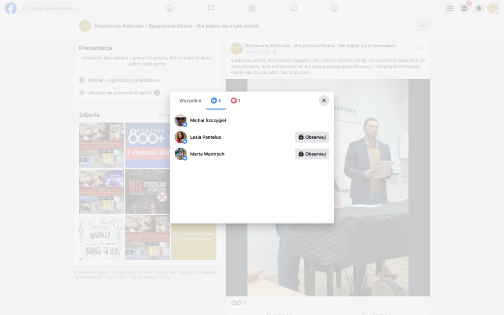This screenshot has width=504, height=315.
Task: Open the Video watch icon
Action: pyautogui.click(x=334, y=8)
